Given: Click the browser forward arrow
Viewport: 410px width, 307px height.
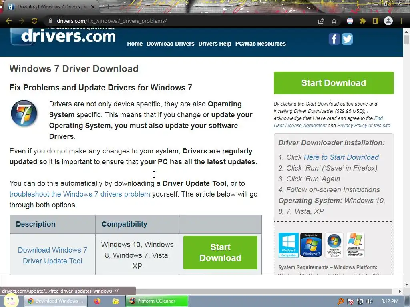Looking at the screenshot, I should point(22,21).
